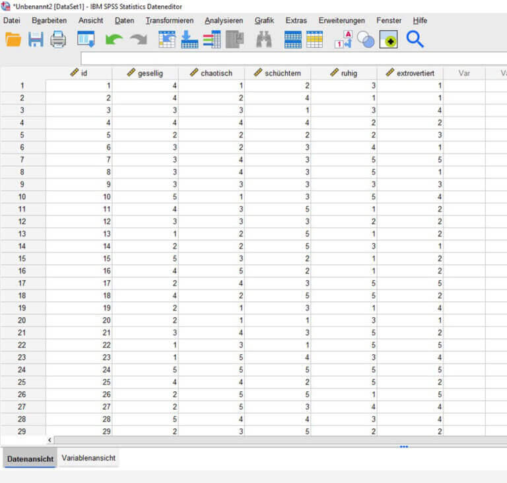Select row 10 header

22,197
